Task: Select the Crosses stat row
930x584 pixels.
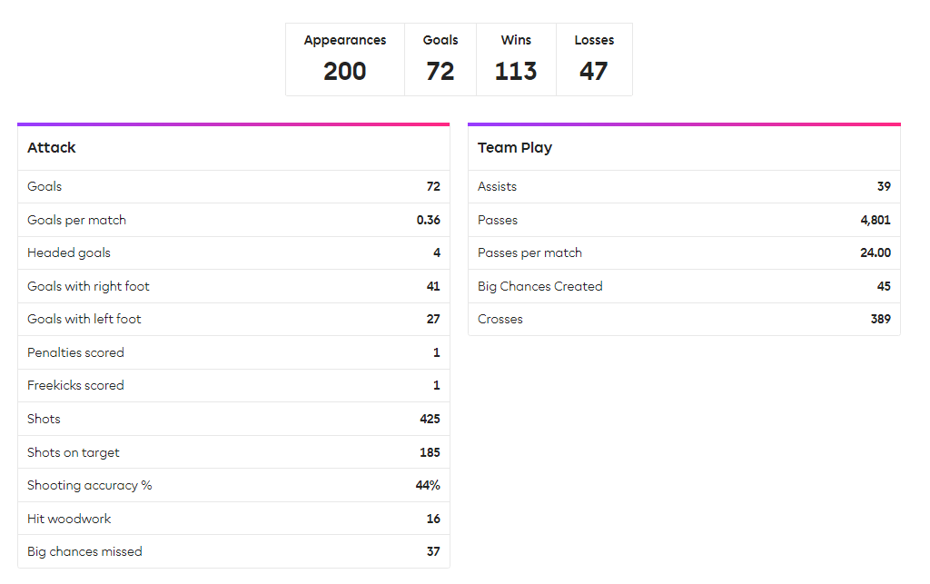Action: [x=684, y=319]
